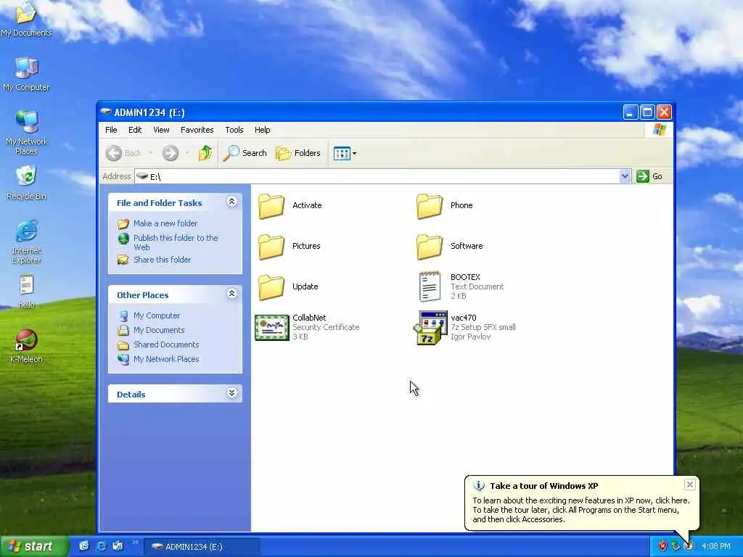The height and width of the screenshot is (557, 743).
Task: Launch Internet Explorer from Quick Launch
Action: coord(101,546)
